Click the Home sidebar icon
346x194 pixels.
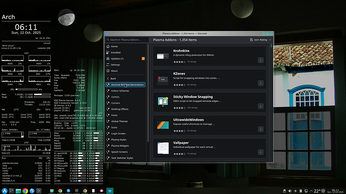point(108,46)
